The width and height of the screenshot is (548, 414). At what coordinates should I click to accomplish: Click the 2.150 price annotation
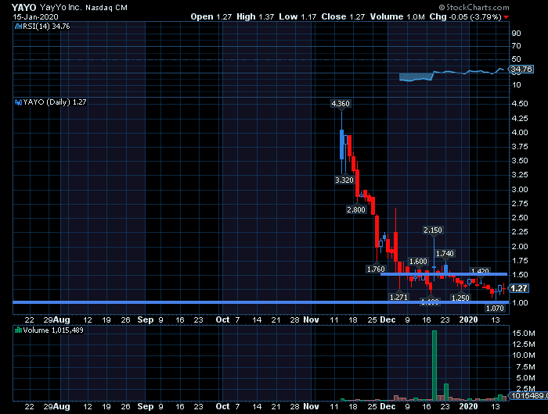pos(433,230)
